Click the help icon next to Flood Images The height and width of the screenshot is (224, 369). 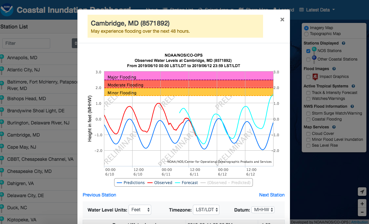click(x=334, y=69)
